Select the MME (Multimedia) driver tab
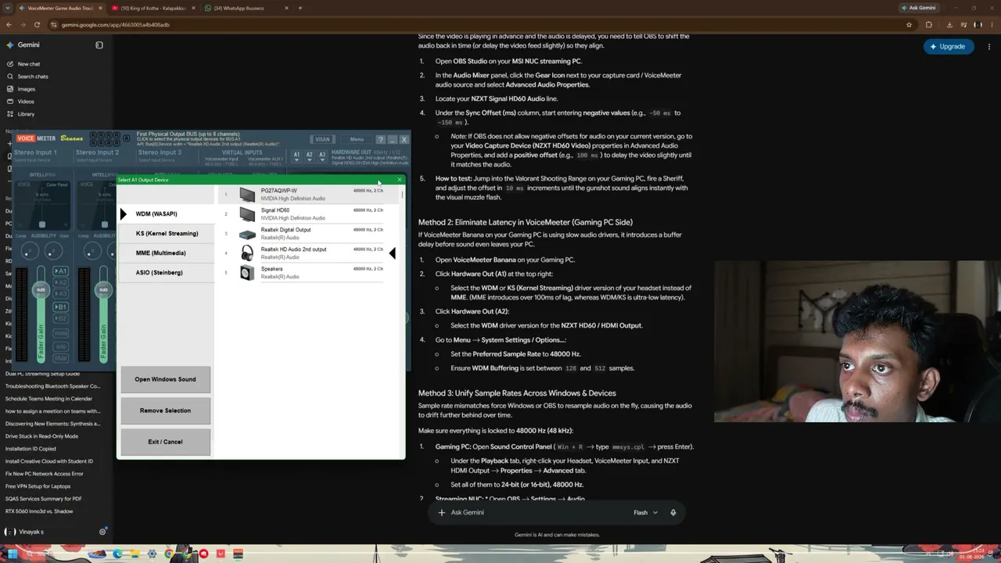This screenshot has height=563, width=1001. pos(165,253)
